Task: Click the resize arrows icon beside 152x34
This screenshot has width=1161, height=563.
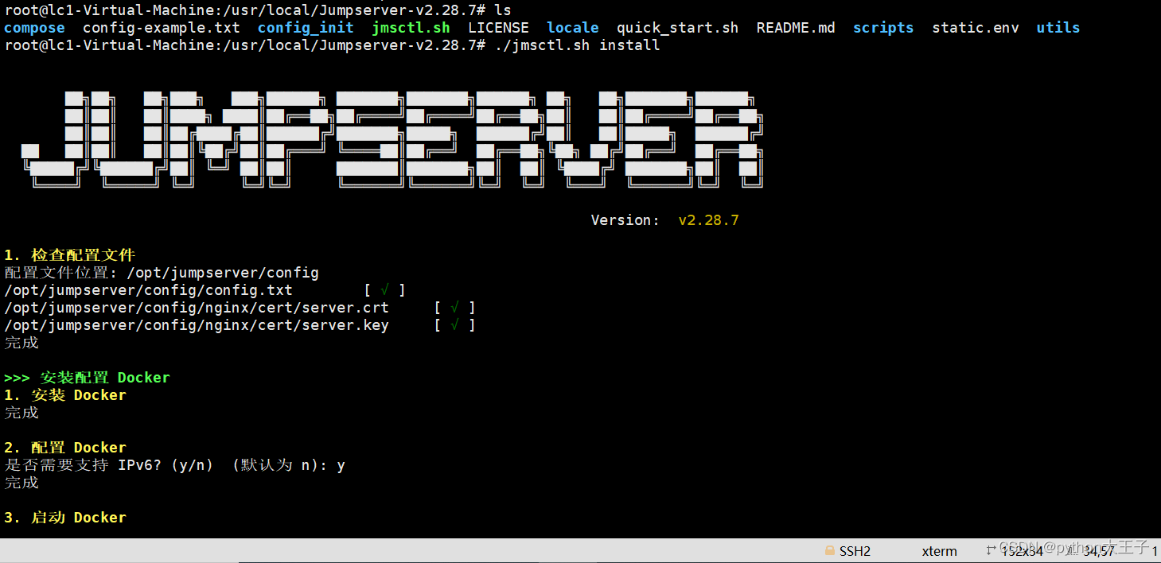Action: pos(992,550)
